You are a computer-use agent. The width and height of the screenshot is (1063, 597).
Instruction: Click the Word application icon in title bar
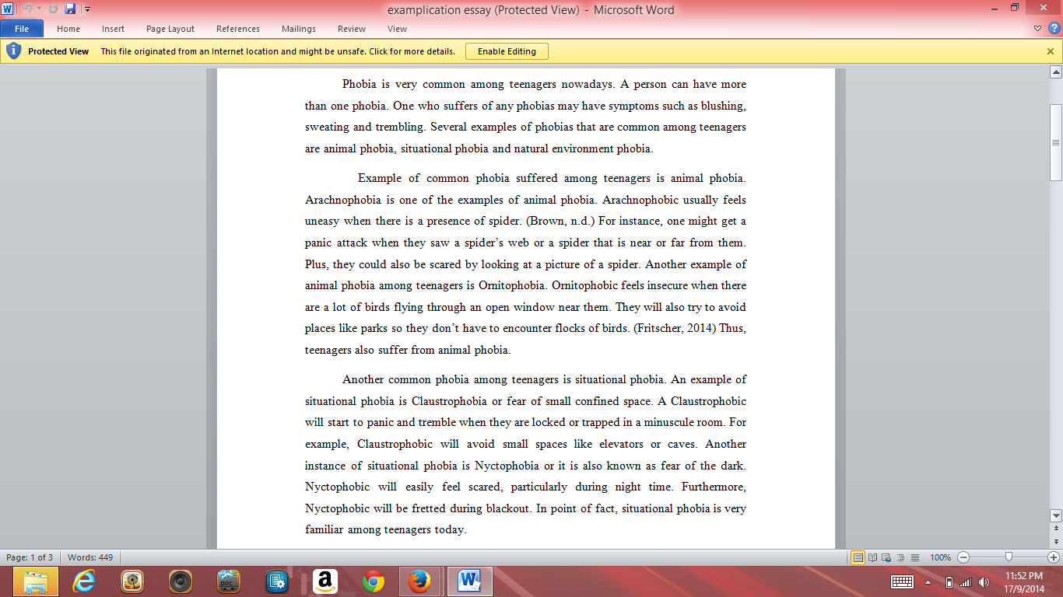[8, 9]
